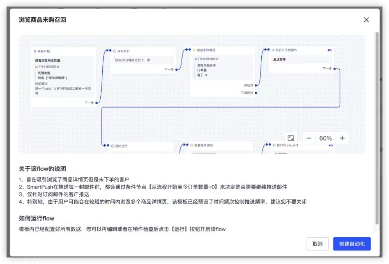The height and width of the screenshot is (264, 389).
Task: Click the line starting with 2、SmartPush在推送每一封邮件前
Action: pyautogui.click(x=153, y=187)
